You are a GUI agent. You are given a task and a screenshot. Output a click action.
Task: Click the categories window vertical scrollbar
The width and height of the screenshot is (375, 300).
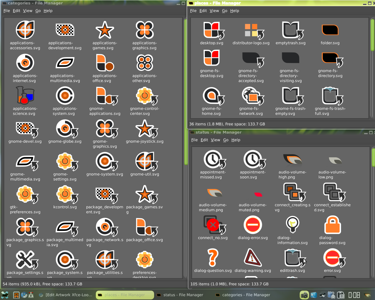pos(185,148)
